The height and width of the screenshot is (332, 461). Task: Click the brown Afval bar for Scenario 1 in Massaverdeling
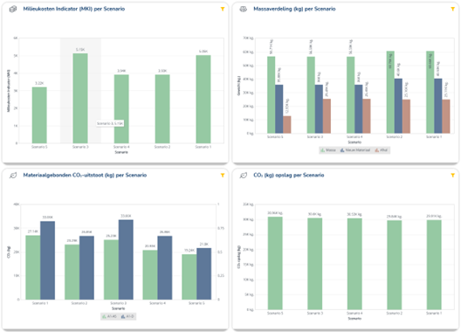click(446, 116)
